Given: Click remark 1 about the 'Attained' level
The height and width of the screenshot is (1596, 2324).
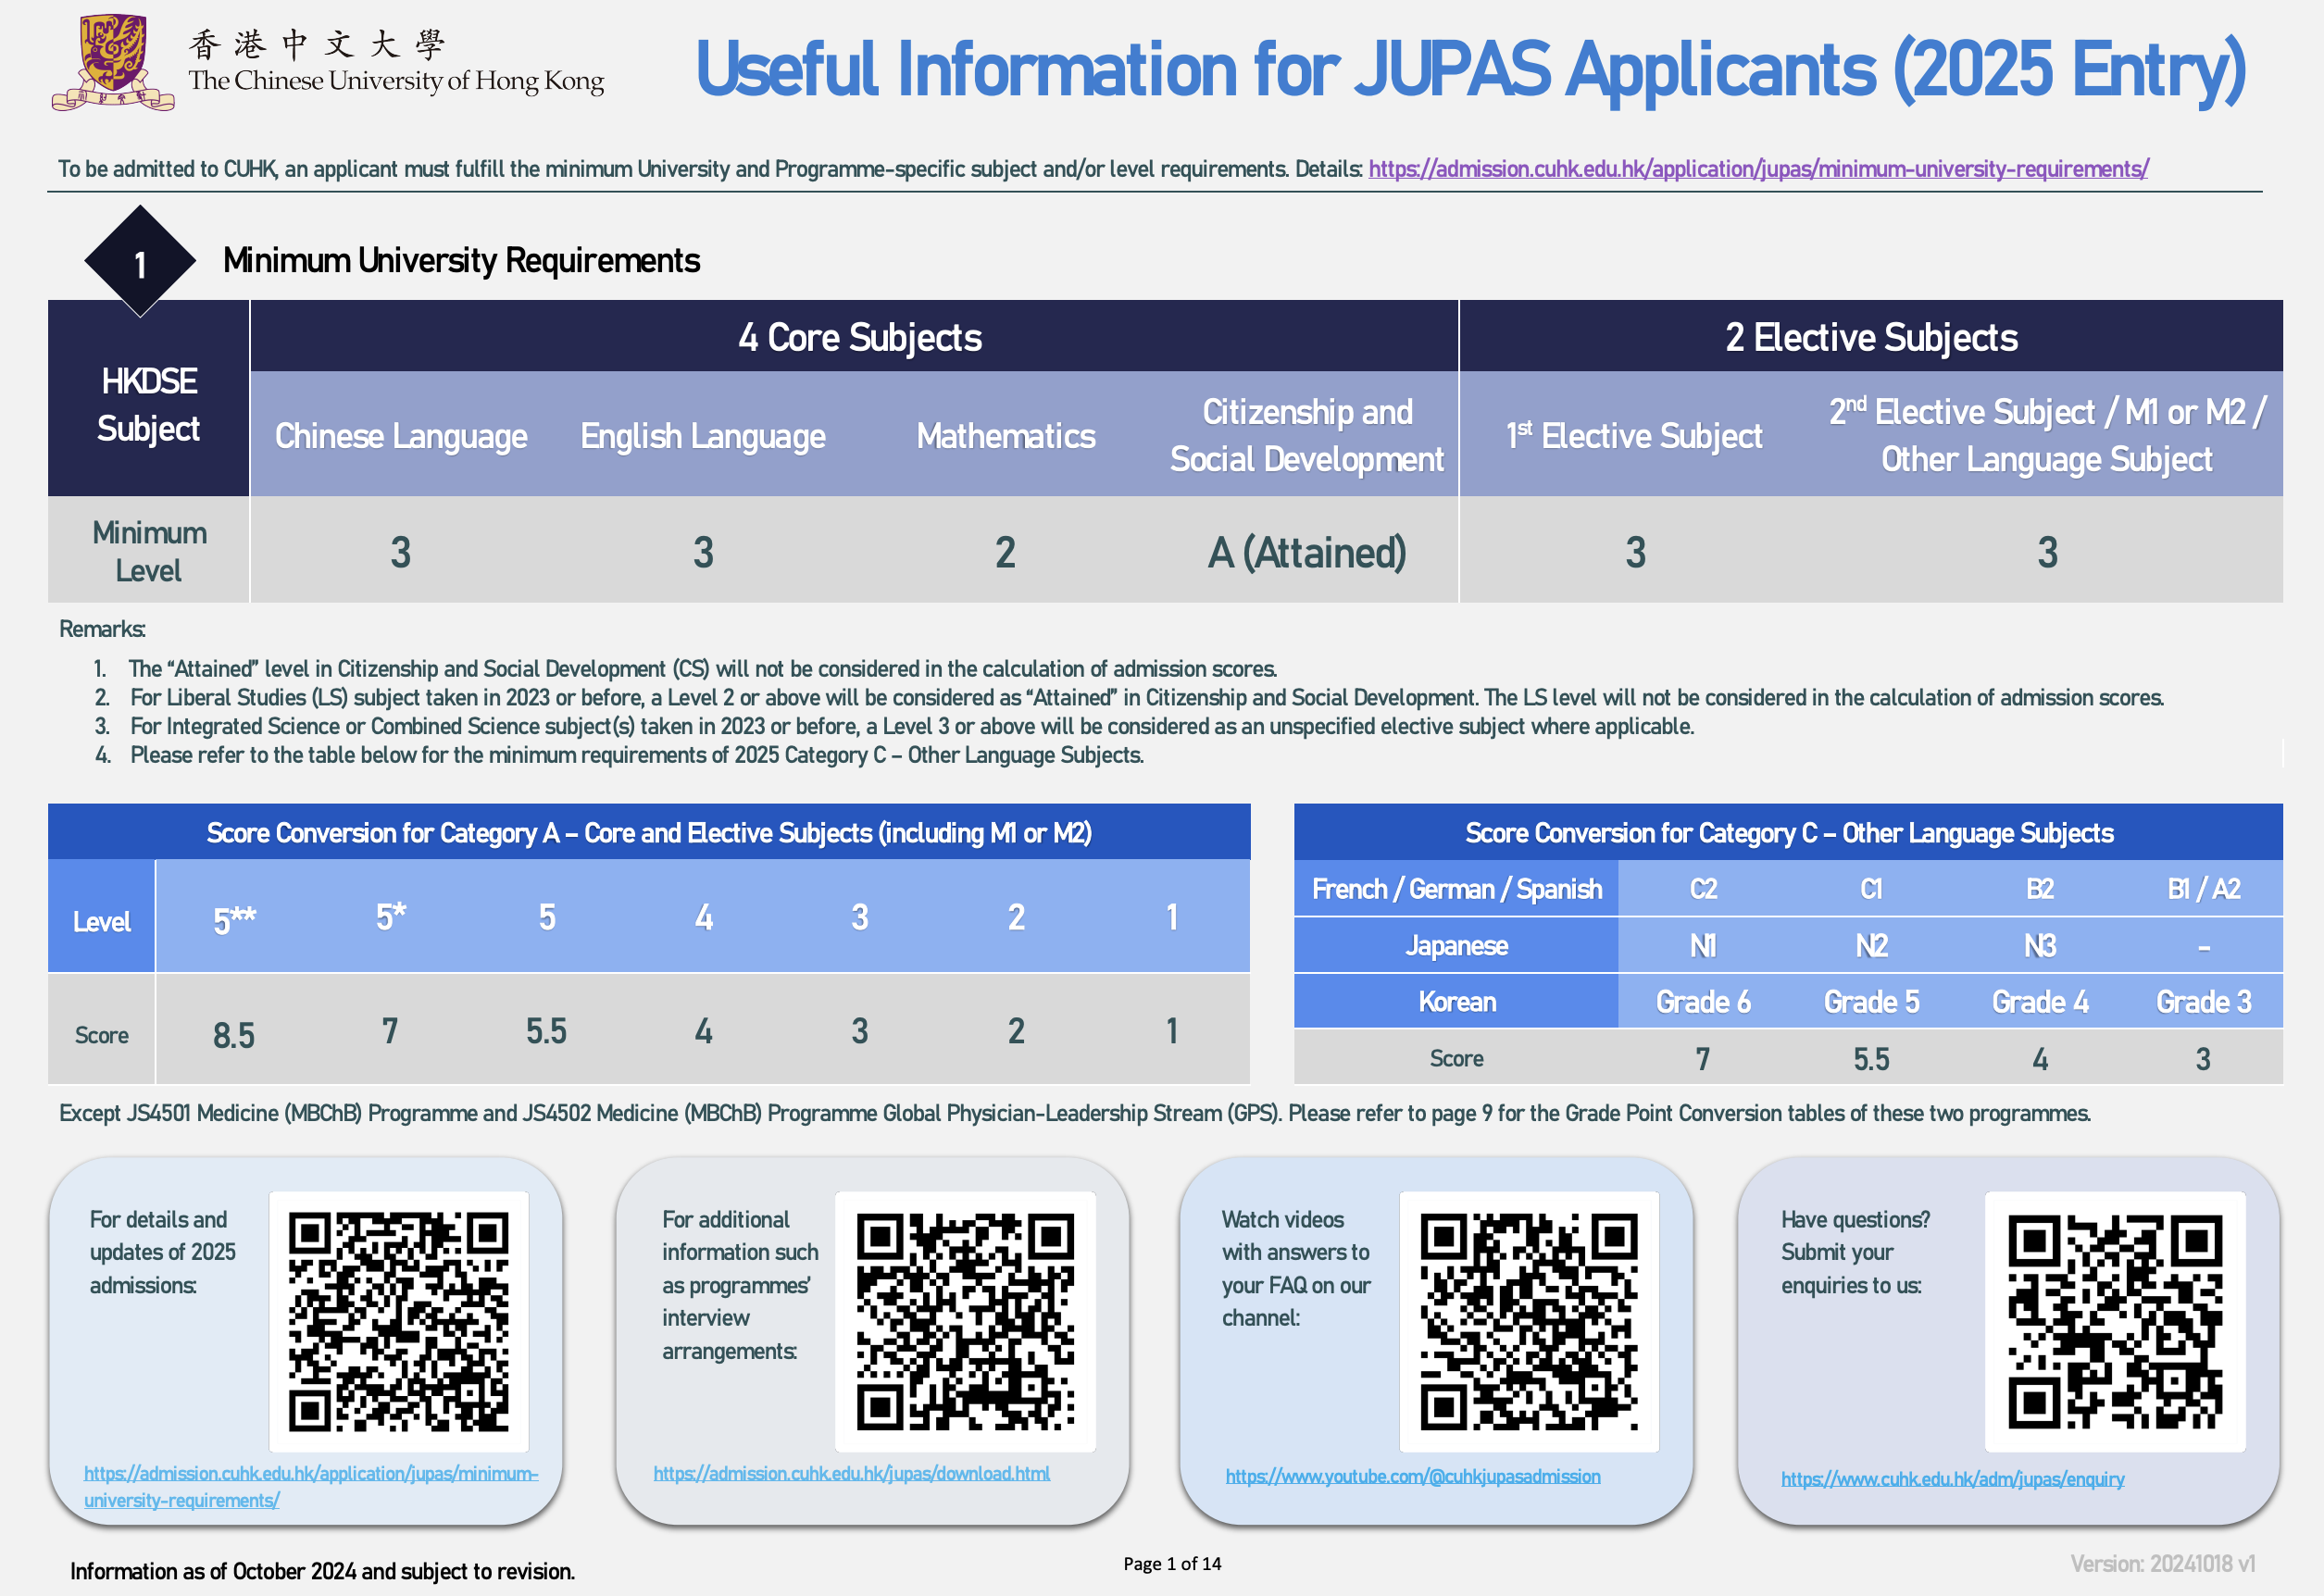Looking at the screenshot, I should 686,668.
